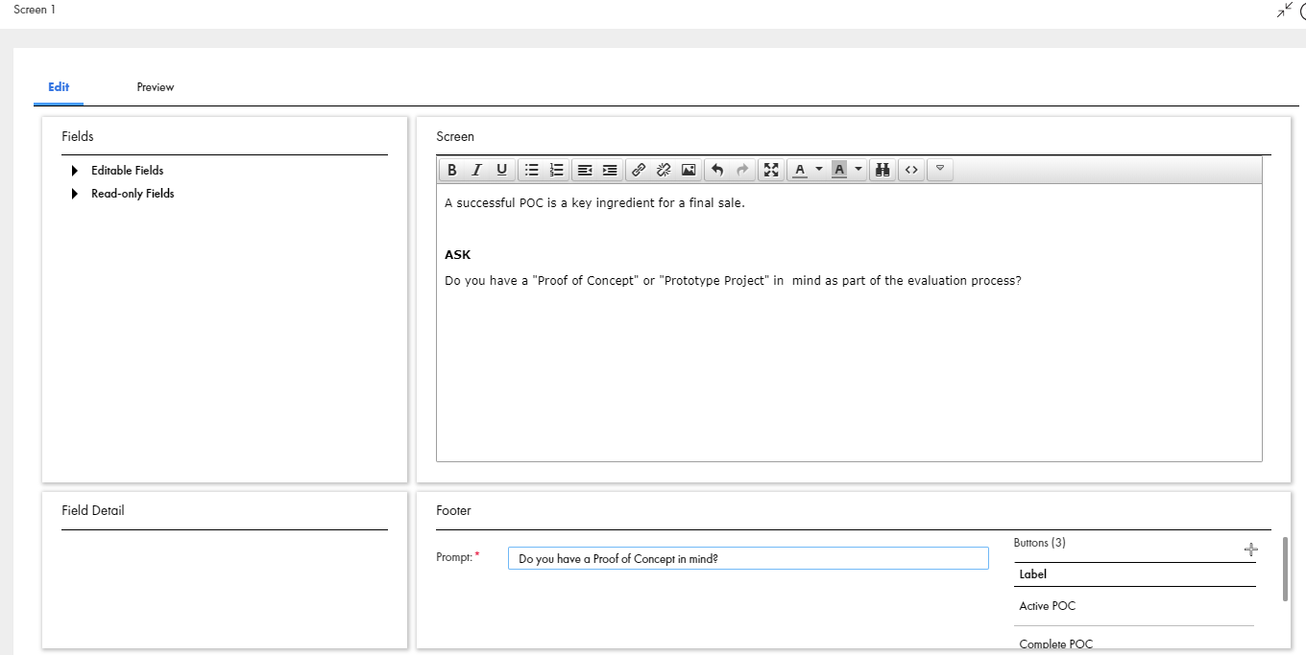Click the Label column header
Screen dimensions: 1306x655
(1033, 574)
